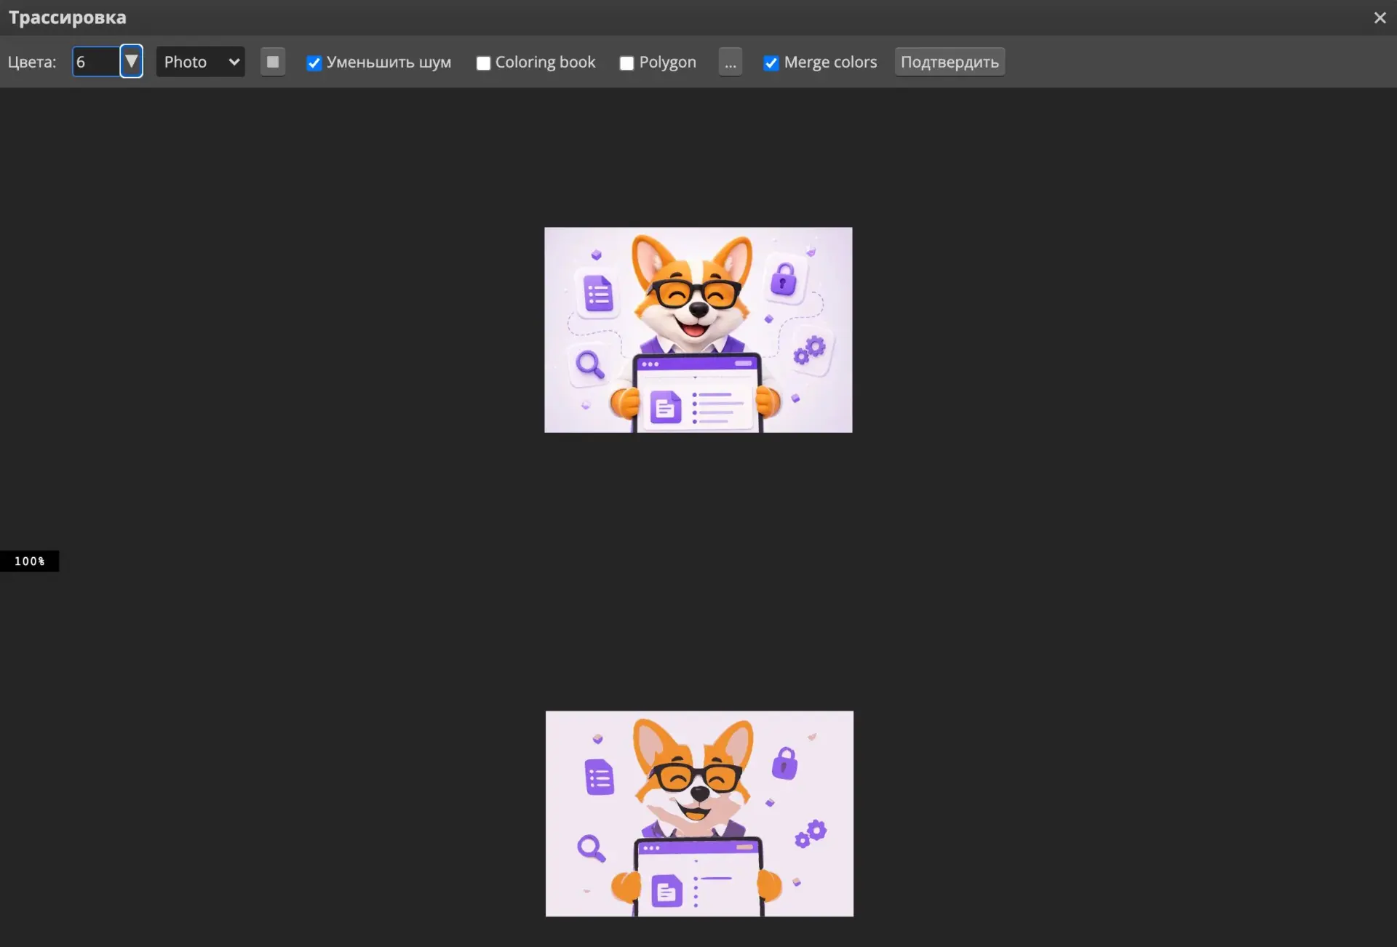Click the colors number input field
The image size is (1397, 947).
[x=96, y=62]
